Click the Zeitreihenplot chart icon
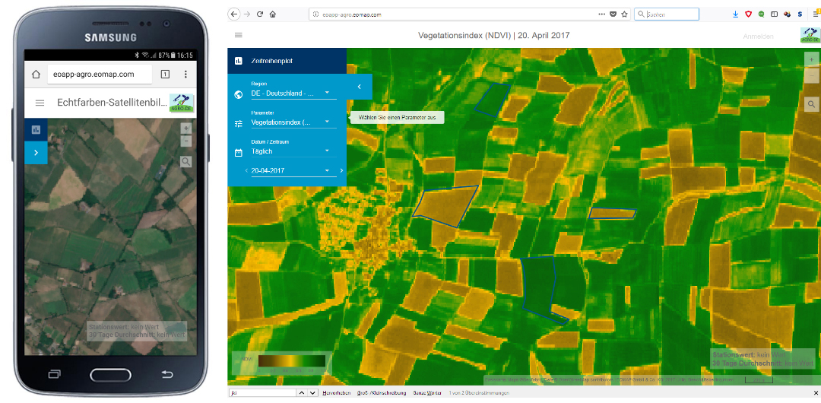 click(239, 60)
